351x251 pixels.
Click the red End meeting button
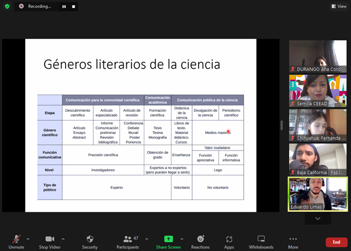(x=336, y=242)
